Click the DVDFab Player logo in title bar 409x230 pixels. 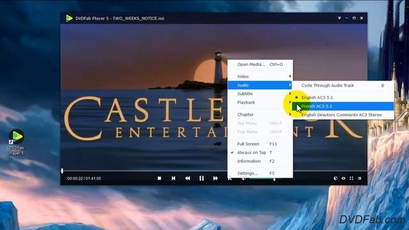[x=69, y=19]
